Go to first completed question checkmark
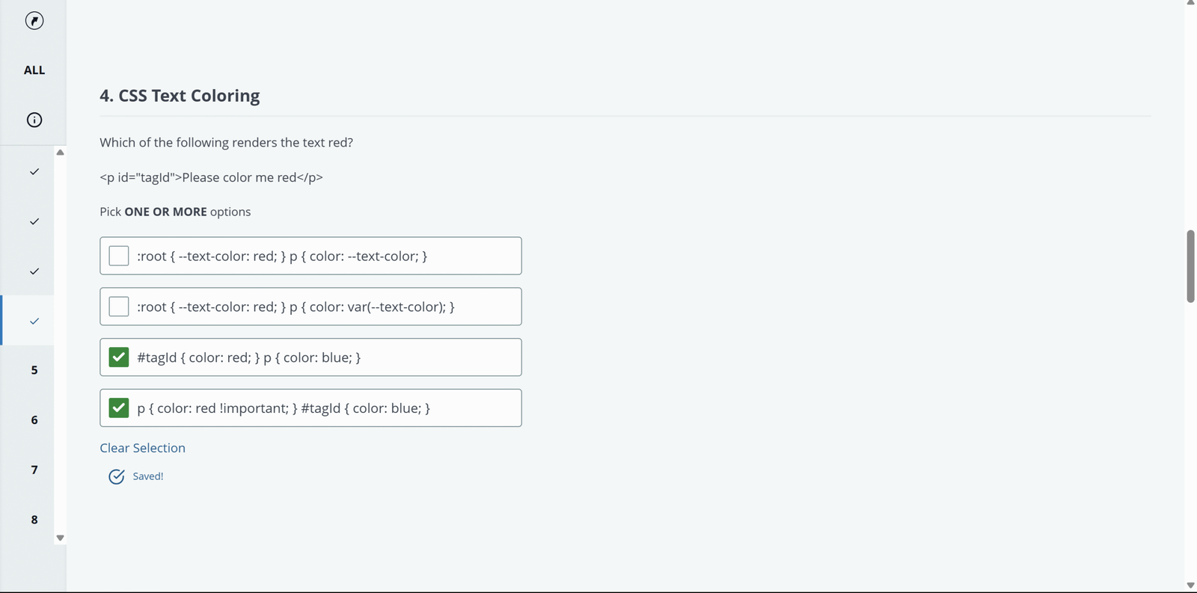The image size is (1197, 593). (x=34, y=171)
